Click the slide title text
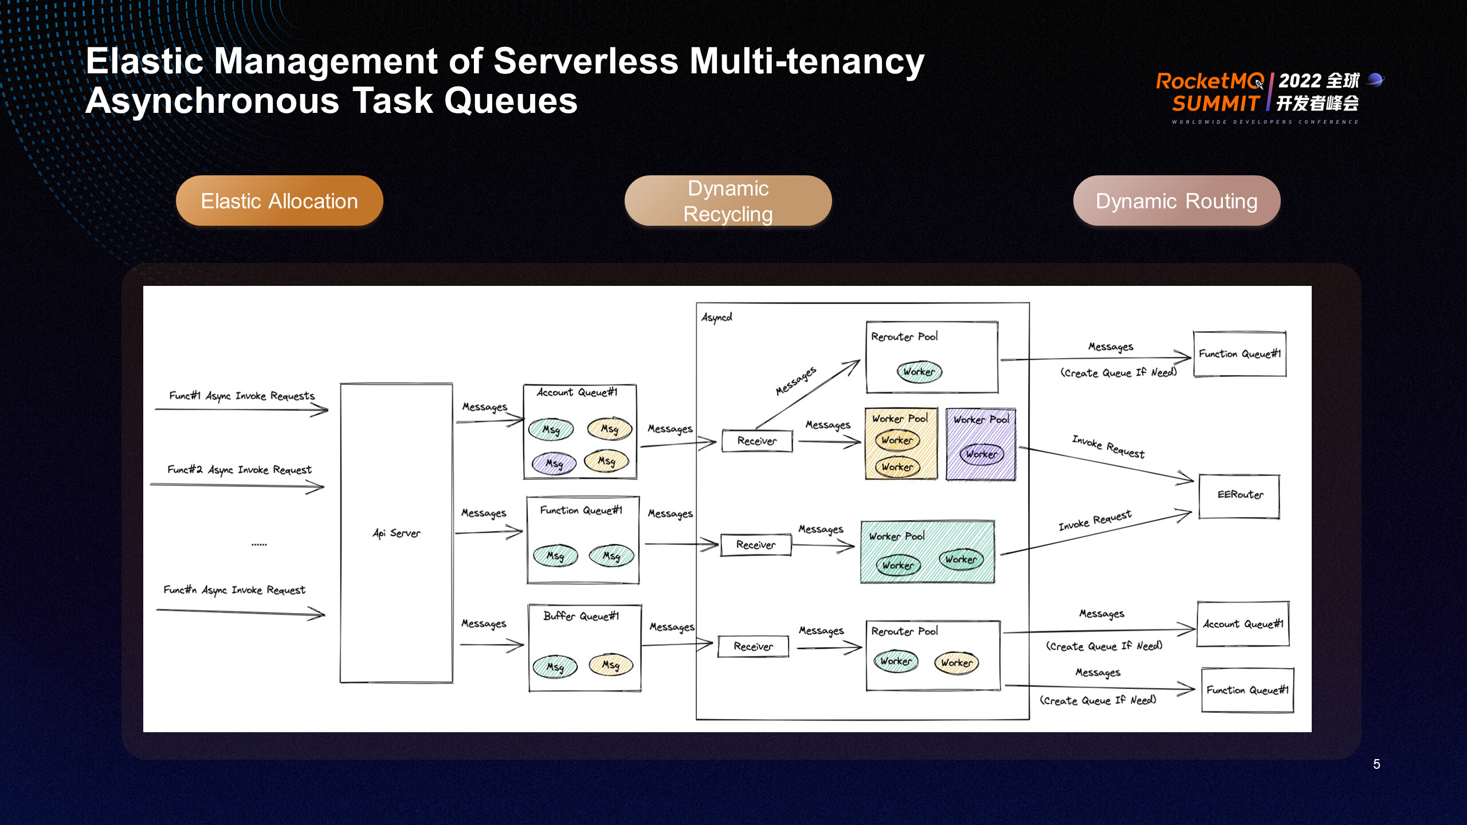This screenshot has height=825, width=1467. 504,81
